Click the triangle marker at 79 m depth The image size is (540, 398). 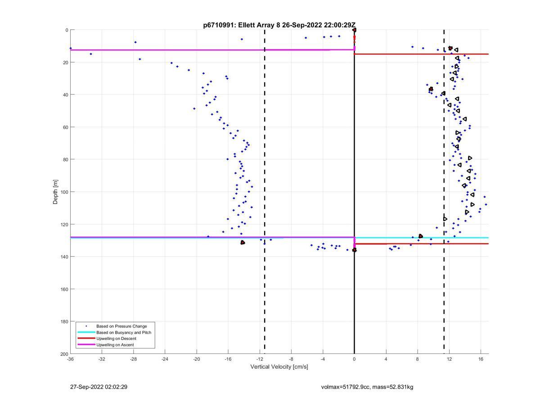tap(470, 158)
